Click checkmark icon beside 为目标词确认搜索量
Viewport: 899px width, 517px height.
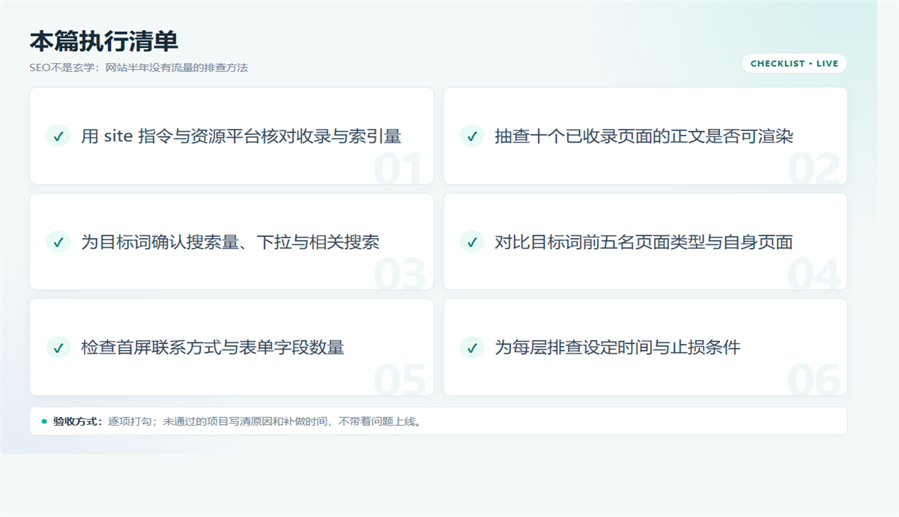58,242
